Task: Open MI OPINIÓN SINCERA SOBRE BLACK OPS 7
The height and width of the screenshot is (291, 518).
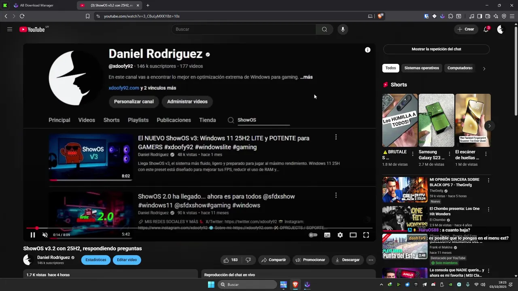Action: coord(454,182)
